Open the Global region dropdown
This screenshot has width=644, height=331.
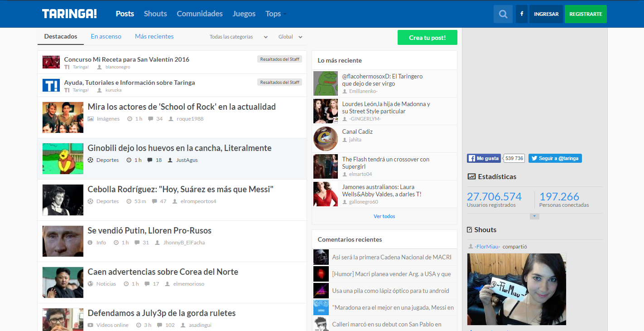point(290,37)
